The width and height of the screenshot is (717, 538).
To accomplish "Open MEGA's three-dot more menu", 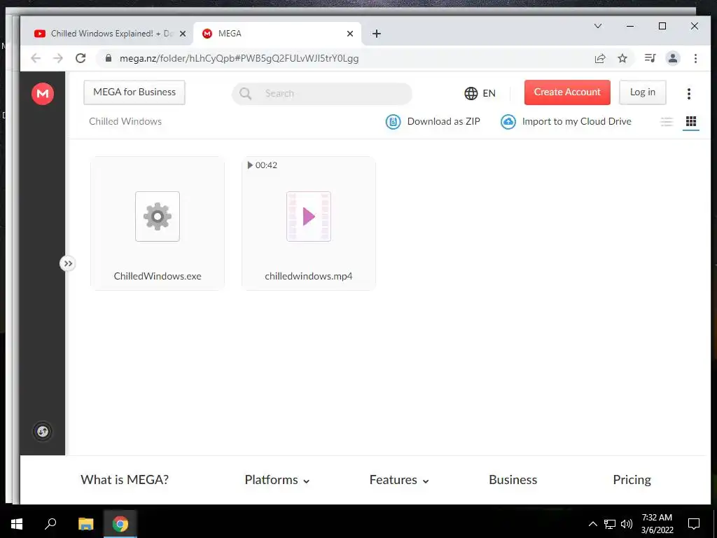I will click(689, 94).
